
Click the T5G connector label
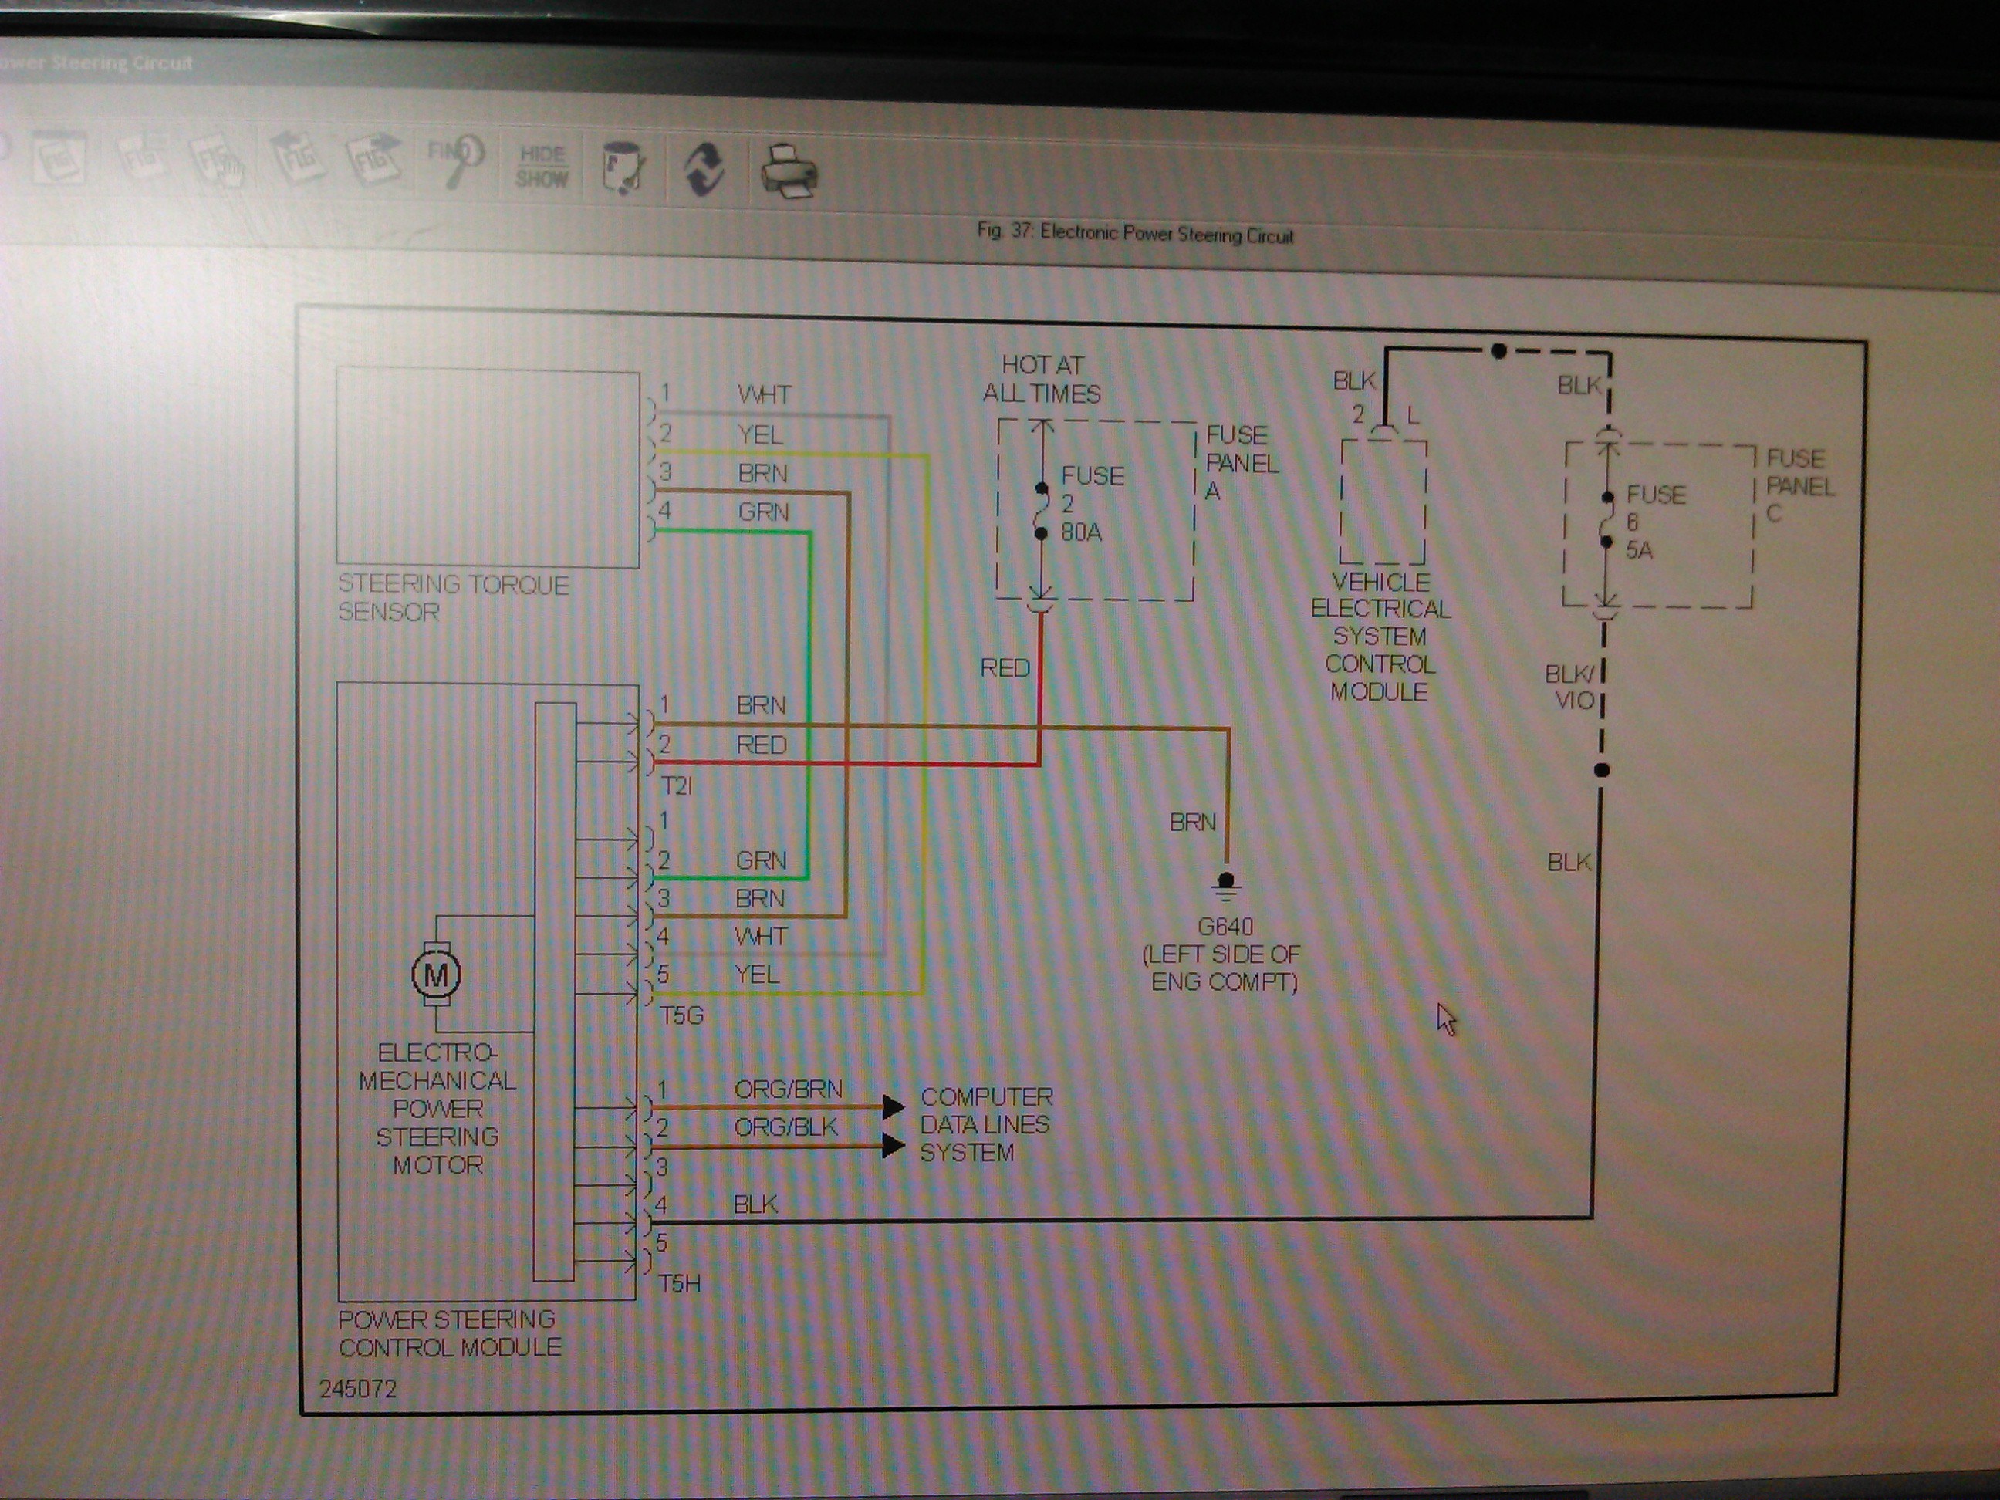click(x=681, y=1015)
